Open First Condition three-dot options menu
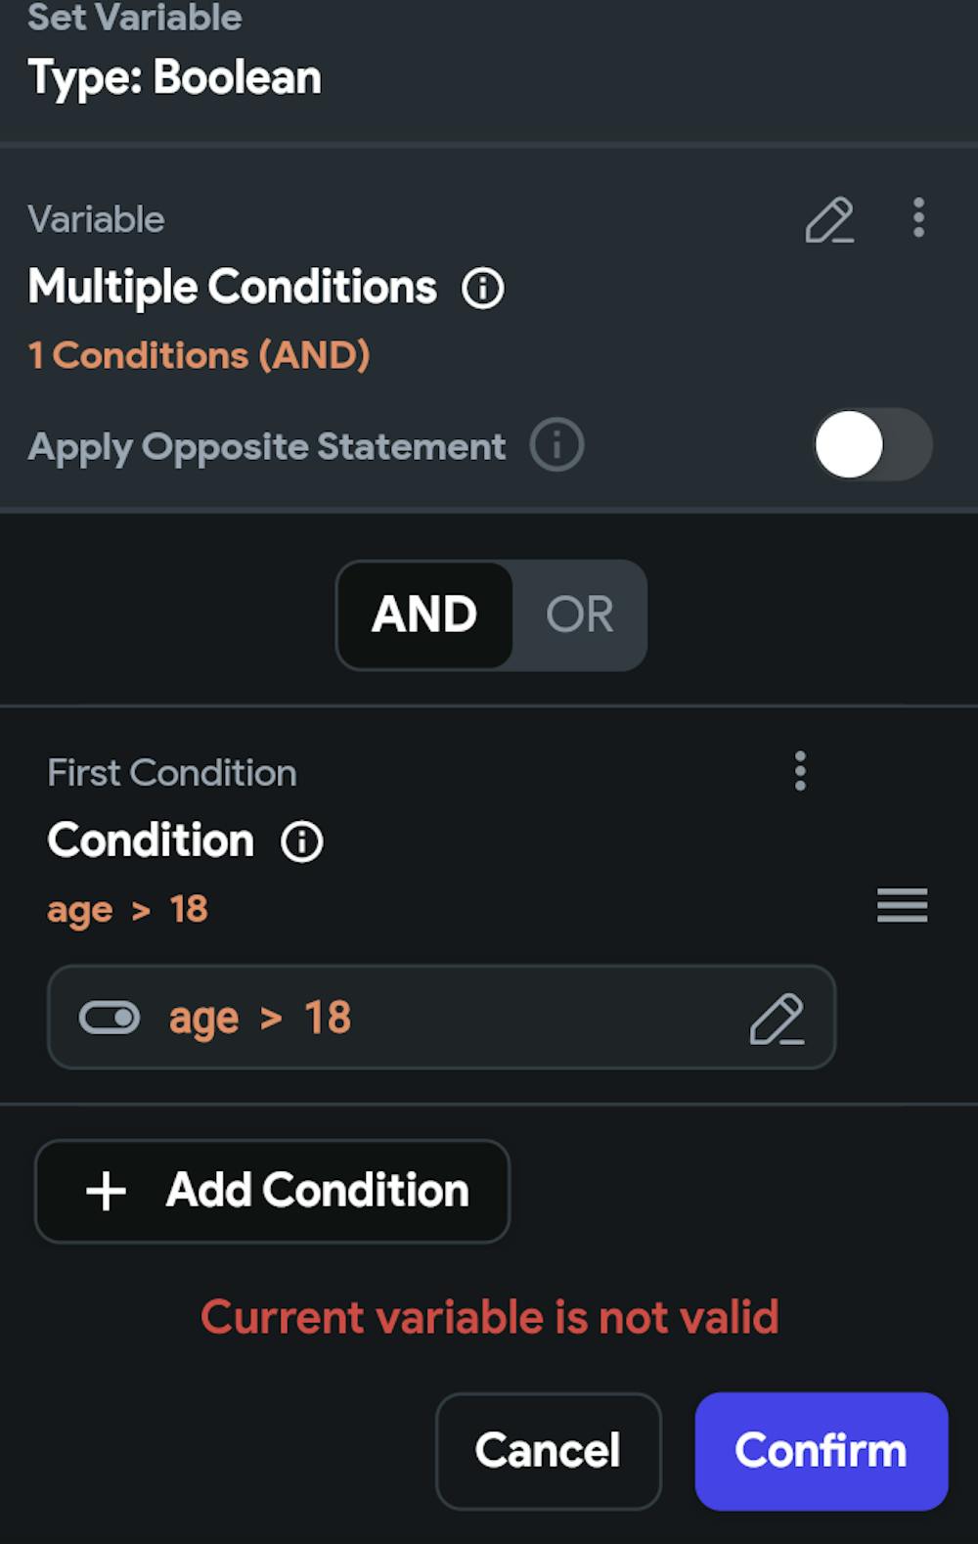Screen dimensions: 978x1544 coord(800,771)
